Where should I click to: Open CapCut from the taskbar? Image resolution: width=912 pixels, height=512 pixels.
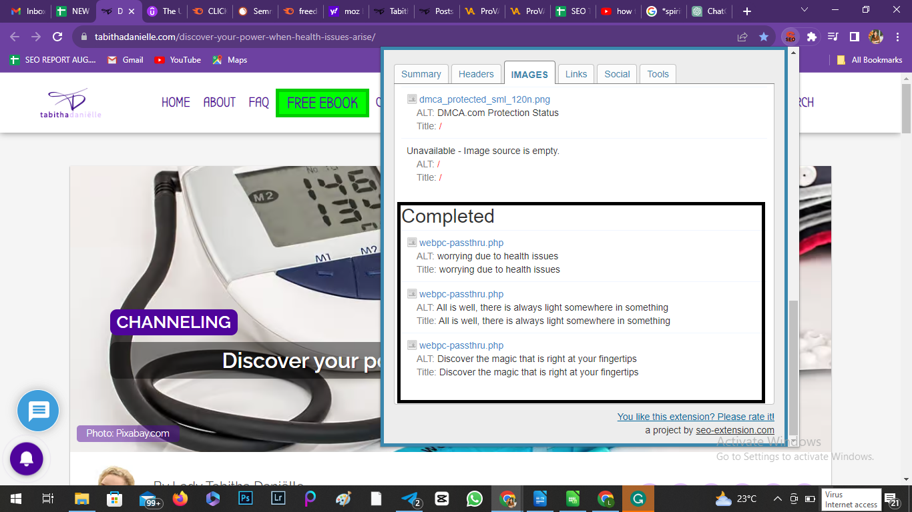(441, 499)
